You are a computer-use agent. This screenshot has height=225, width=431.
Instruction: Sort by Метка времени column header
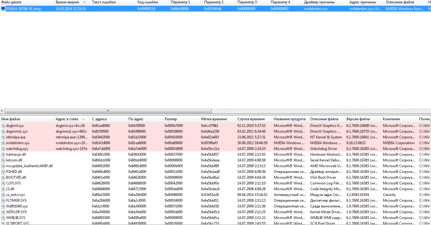pyautogui.click(x=218, y=119)
